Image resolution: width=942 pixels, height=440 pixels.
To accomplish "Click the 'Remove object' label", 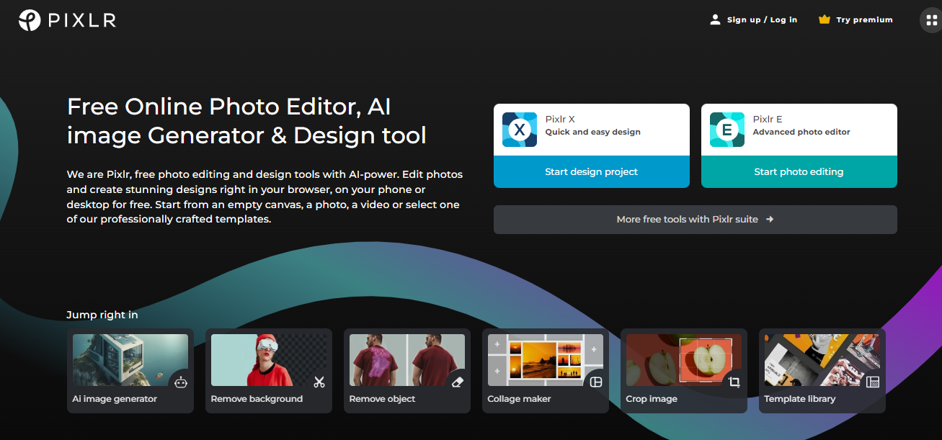I will [x=382, y=399].
